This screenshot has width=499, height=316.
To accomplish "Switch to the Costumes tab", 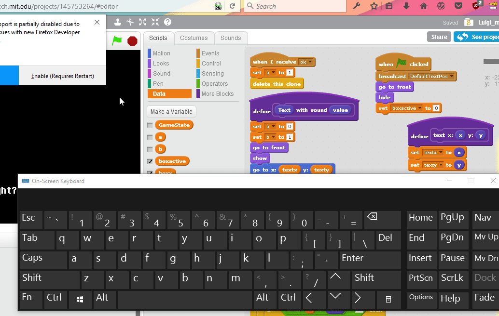I will click(x=194, y=38).
